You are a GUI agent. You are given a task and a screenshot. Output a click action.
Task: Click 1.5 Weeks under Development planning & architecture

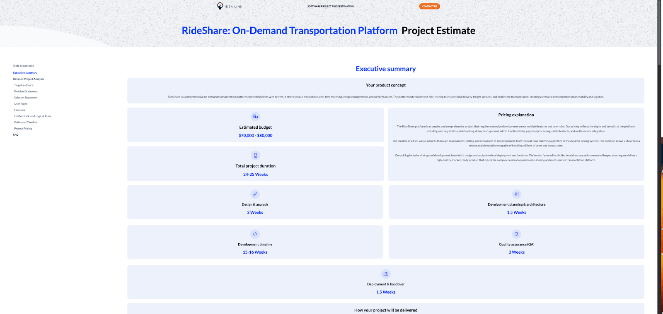(x=517, y=213)
